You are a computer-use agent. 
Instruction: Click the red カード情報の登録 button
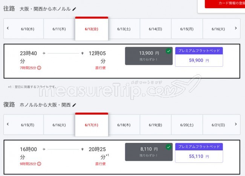pyautogui.click(x=225, y=3)
